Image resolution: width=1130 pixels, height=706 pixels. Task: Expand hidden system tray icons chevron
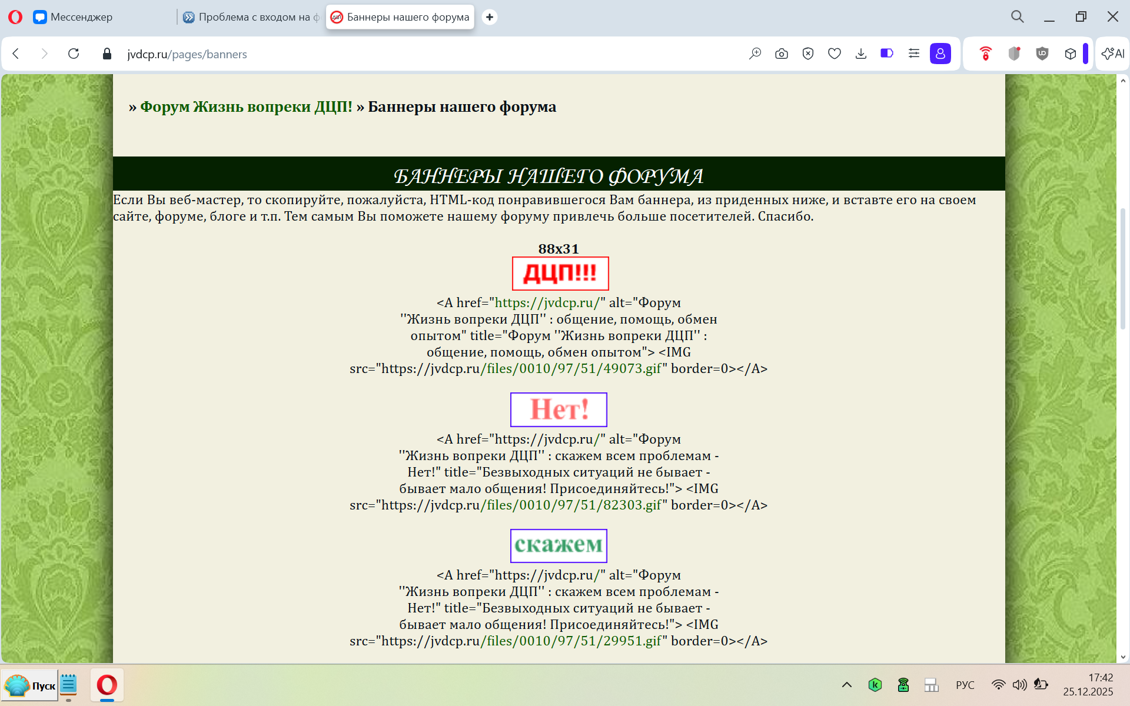(x=846, y=685)
